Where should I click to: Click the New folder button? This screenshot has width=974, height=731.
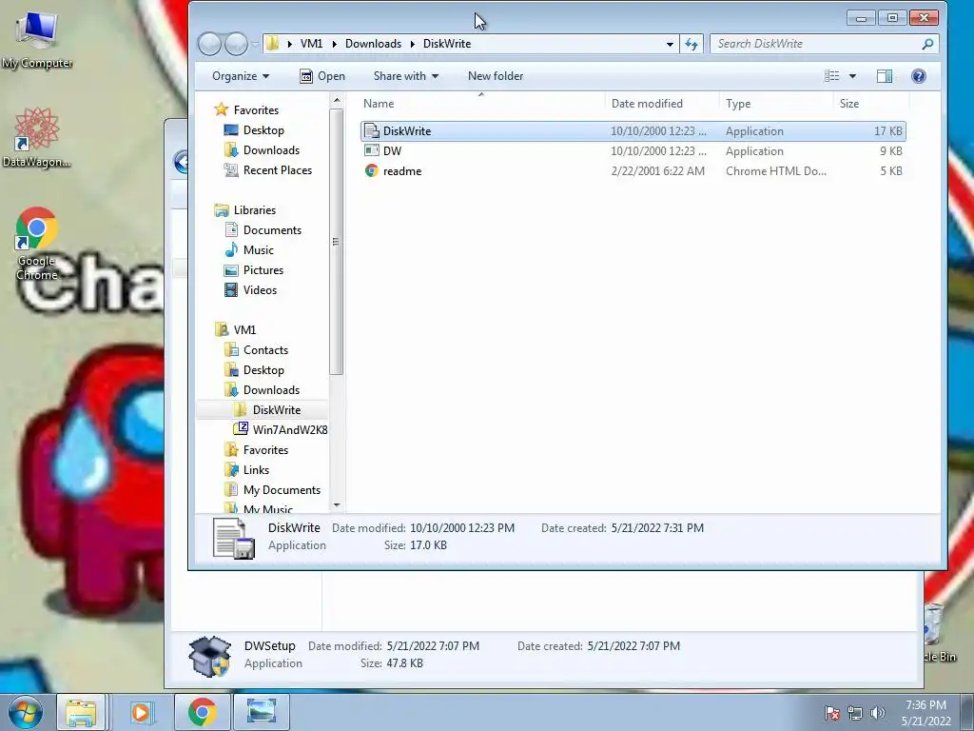[495, 76]
